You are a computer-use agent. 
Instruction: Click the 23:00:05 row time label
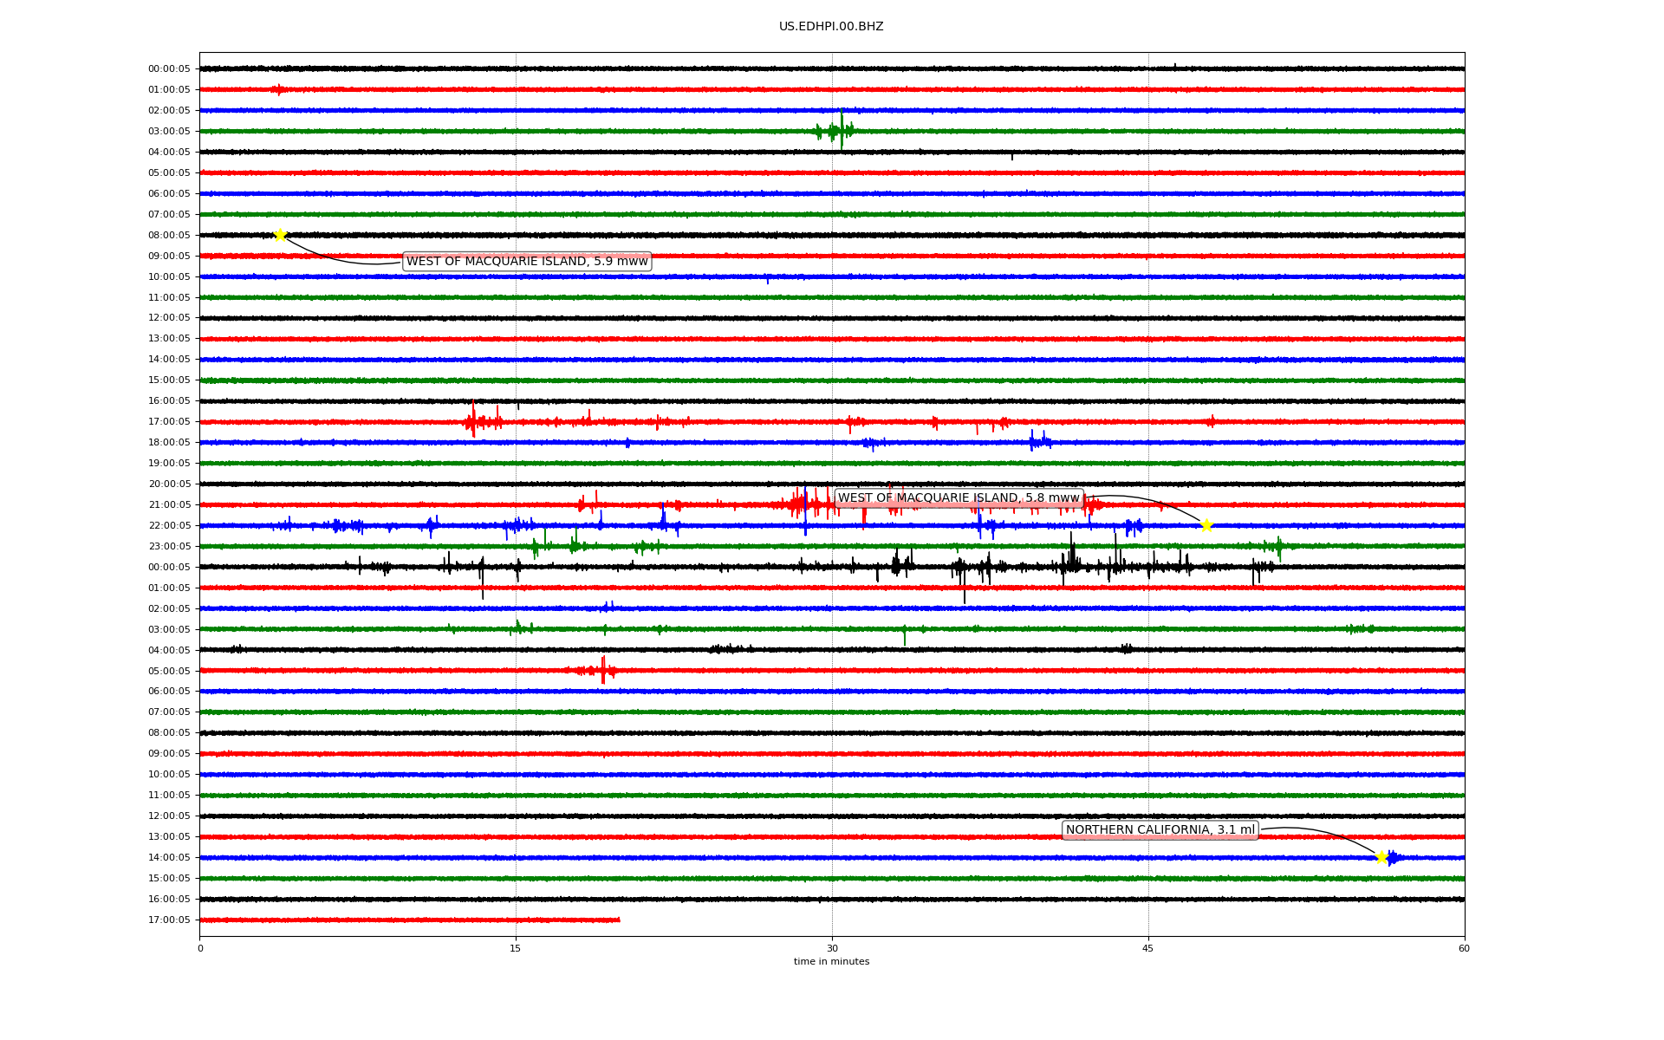point(169,547)
